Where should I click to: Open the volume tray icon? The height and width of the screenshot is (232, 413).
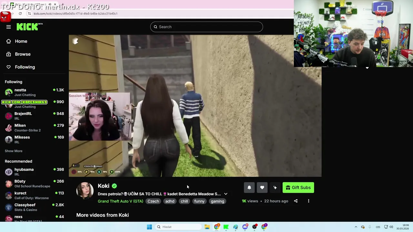(x=391, y=227)
